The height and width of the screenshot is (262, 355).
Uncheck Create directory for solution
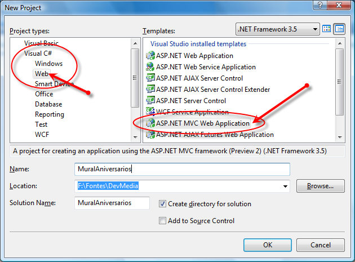(163, 204)
